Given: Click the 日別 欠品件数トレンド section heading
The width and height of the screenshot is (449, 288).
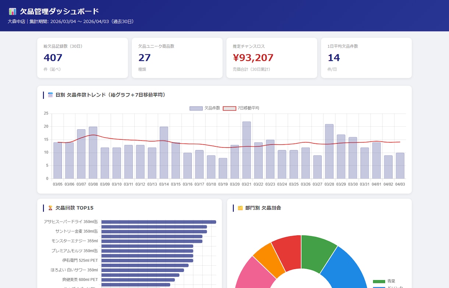Looking at the screenshot, I should click(110, 95).
